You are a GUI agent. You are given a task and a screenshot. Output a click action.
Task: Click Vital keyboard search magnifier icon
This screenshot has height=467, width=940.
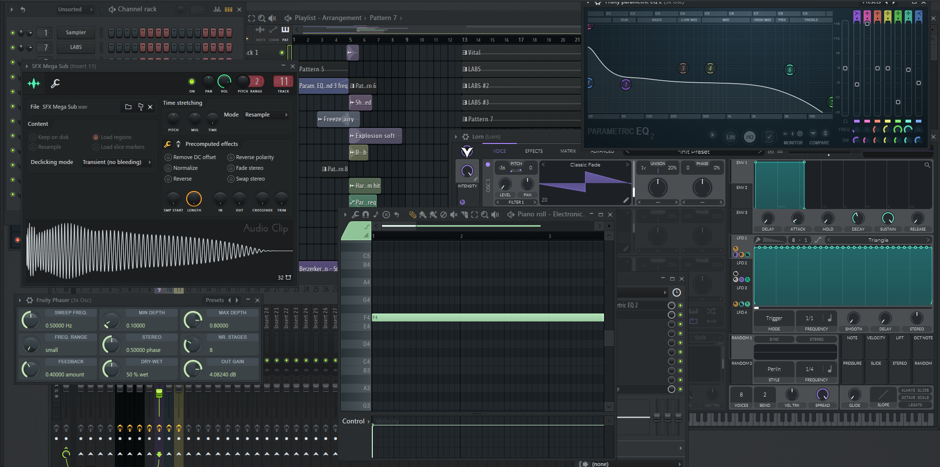coord(927,165)
